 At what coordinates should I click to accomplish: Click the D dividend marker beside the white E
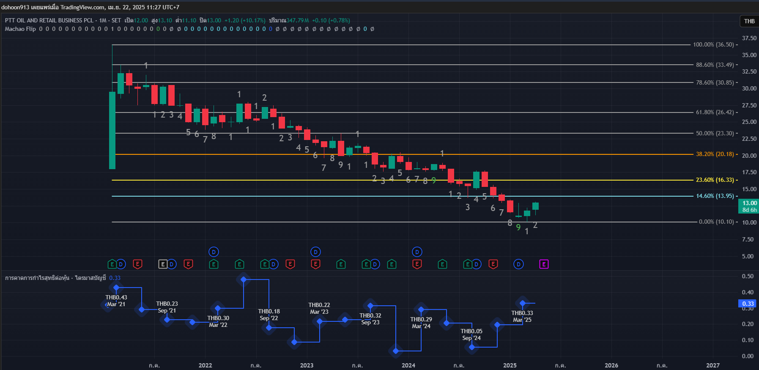point(172,264)
